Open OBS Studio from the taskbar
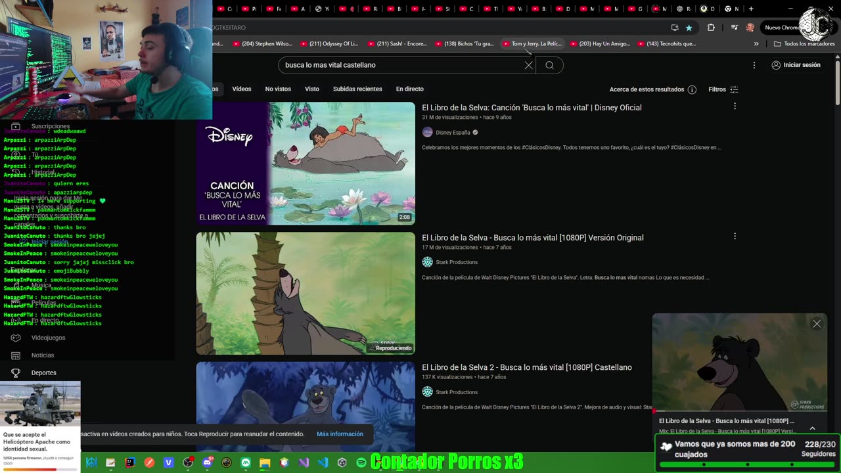This screenshot has width=841, height=473. (x=188, y=462)
